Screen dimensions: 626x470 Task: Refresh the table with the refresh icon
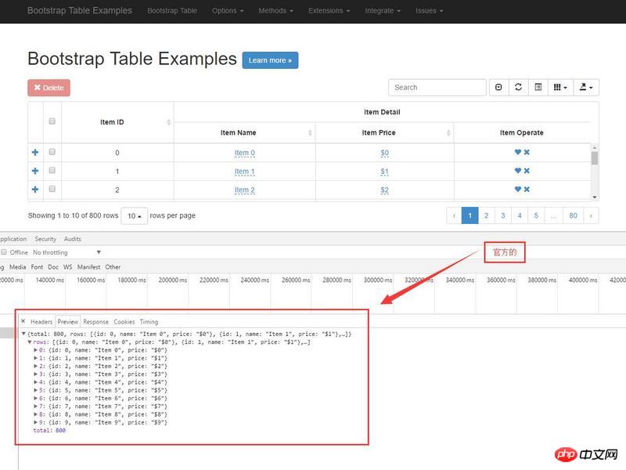518,87
